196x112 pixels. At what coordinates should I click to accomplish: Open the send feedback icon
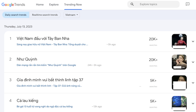188,4
